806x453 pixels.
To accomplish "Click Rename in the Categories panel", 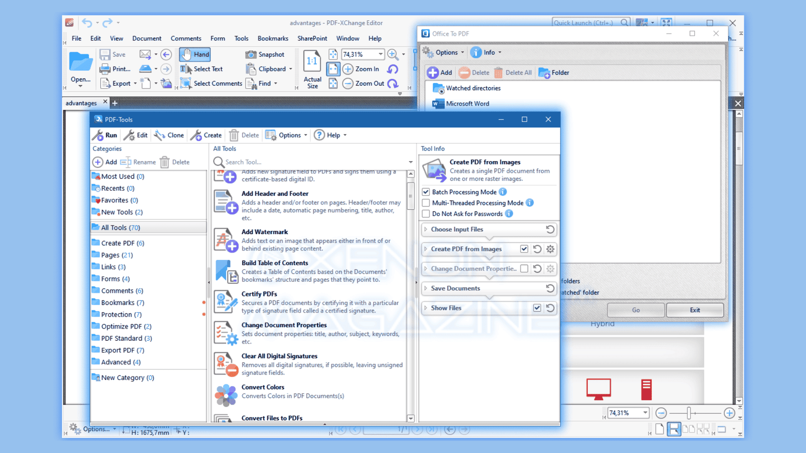I will [138, 162].
